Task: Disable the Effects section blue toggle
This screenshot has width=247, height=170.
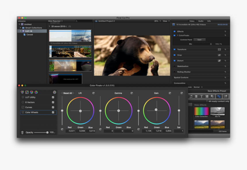Action: click(x=174, y=32)
